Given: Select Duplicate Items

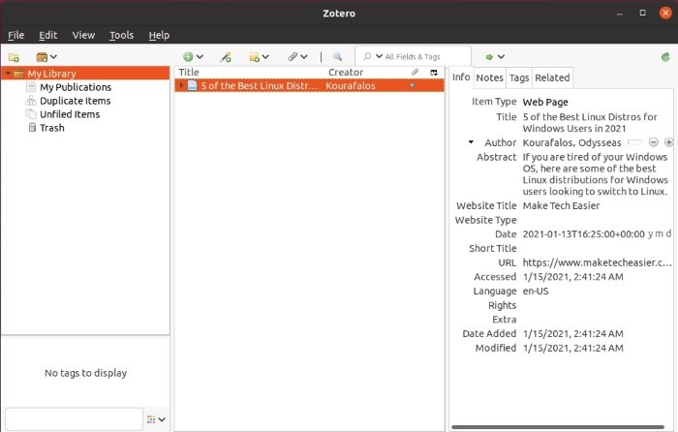Looking at the screenshot, I should tap(76, 101).
